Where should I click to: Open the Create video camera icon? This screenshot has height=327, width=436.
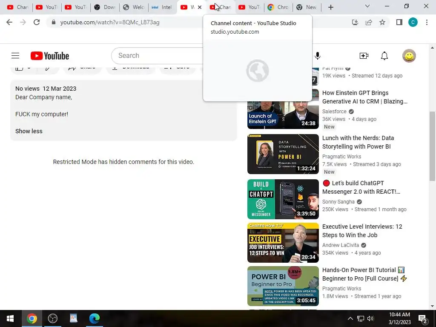click(364, 56)
